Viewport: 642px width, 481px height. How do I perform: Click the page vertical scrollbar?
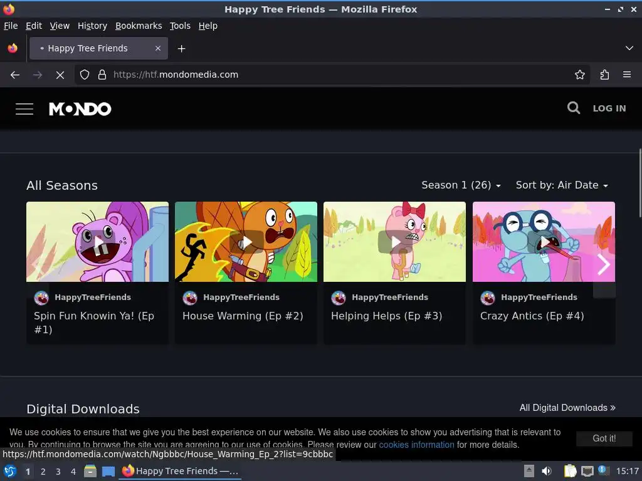[x=640, y=184]
